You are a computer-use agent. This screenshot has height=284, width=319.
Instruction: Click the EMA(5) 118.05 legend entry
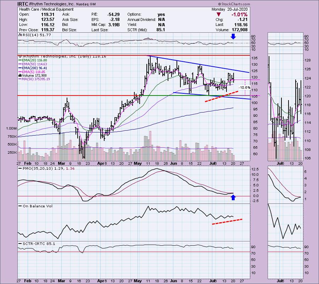[32, 72]
